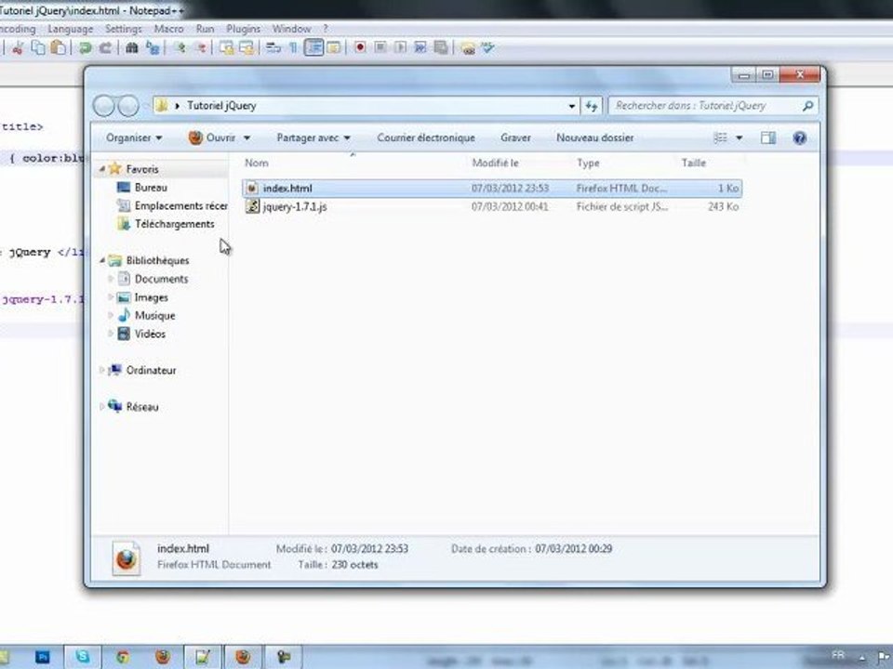The height and width of the screenshot is (669, 893).
Task: Select the jquery-1.7.1.js file
Action: point(295,206)
